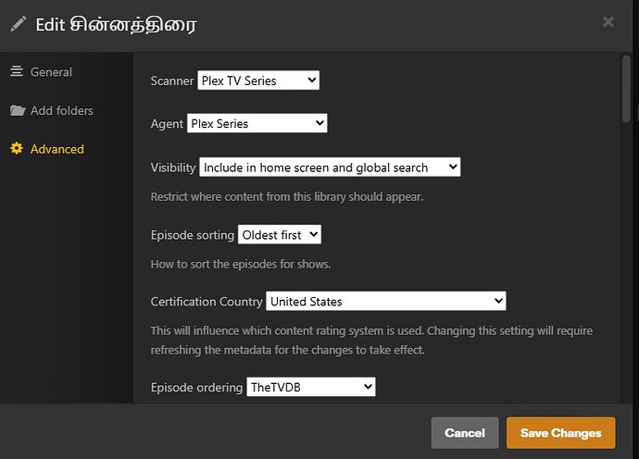Select the Advanced tab

coord(47,149)
